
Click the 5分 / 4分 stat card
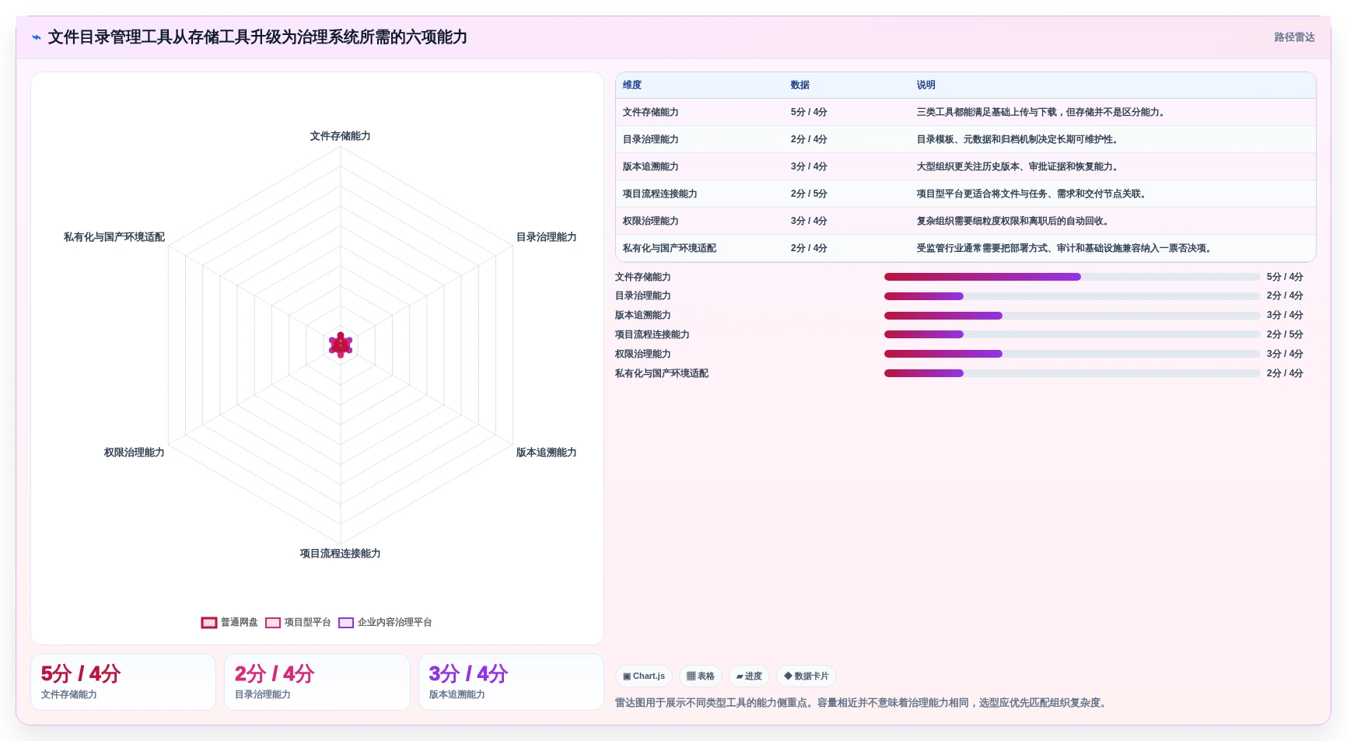click(123, 682)
